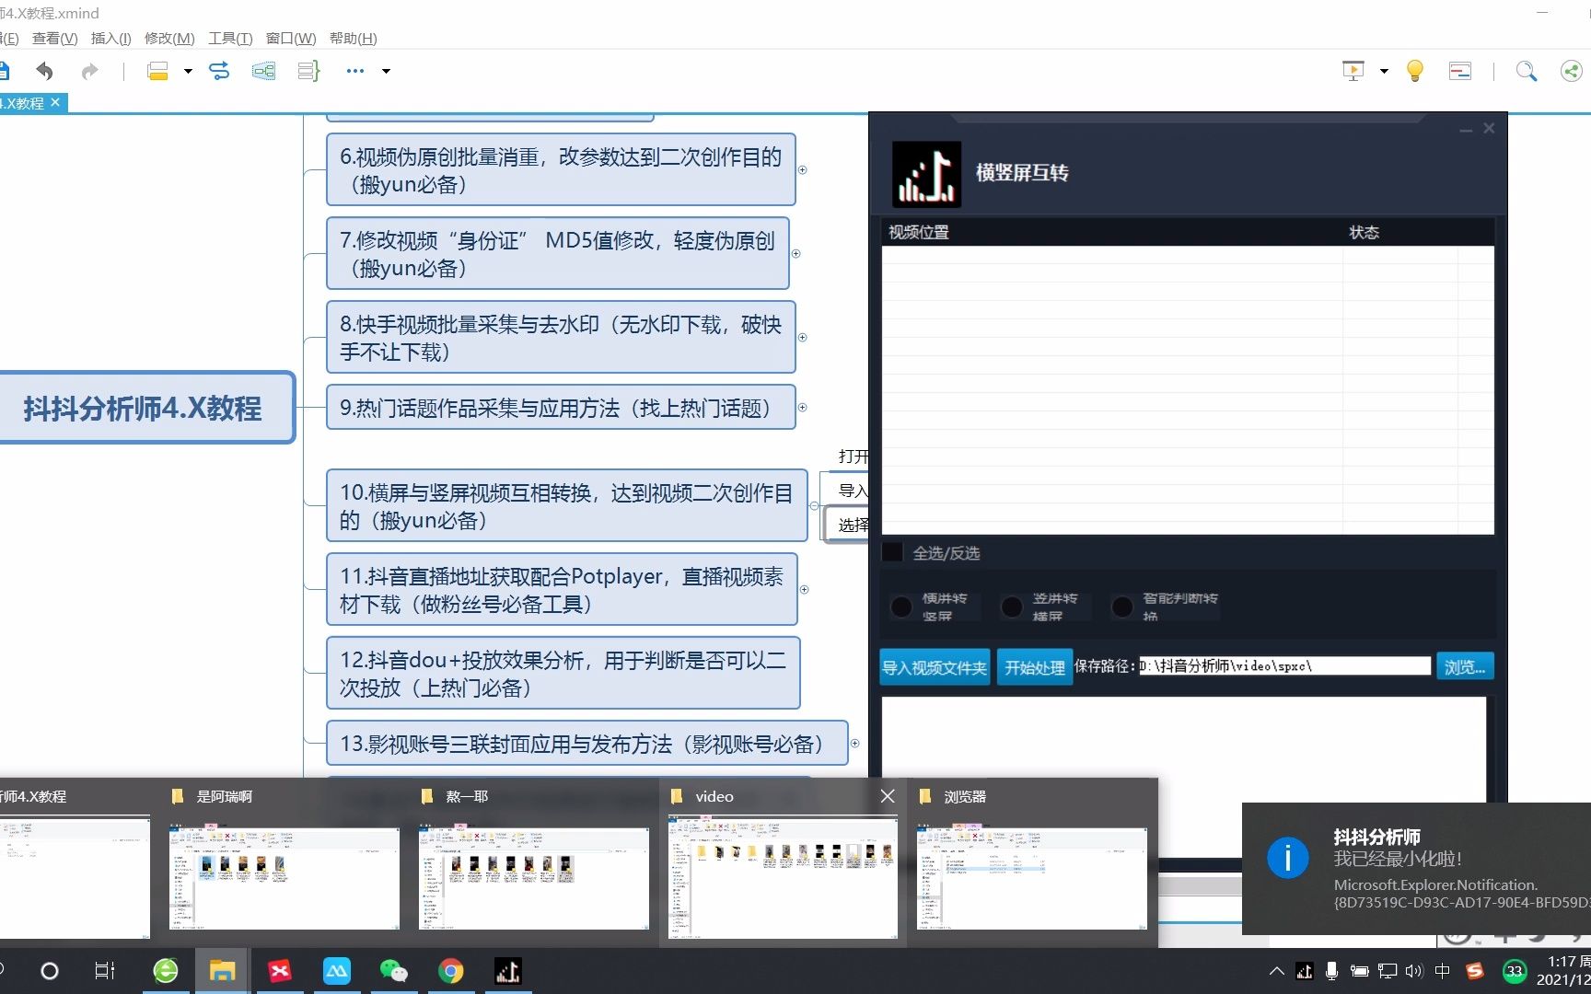The width and height of the screenshot is (1591, 994).
Task: Expand topic 13 影视账号三联封面
Action: [855, 744]
